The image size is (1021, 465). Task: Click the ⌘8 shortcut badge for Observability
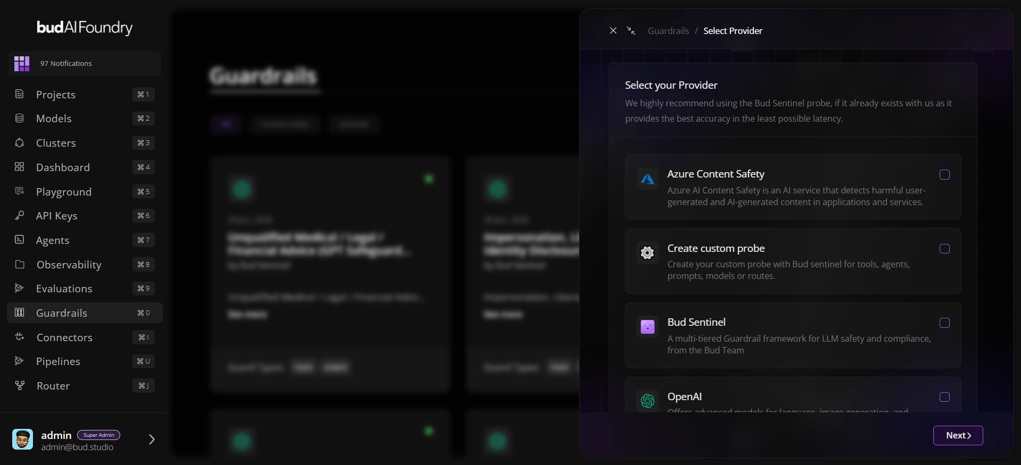pos(144,264)
